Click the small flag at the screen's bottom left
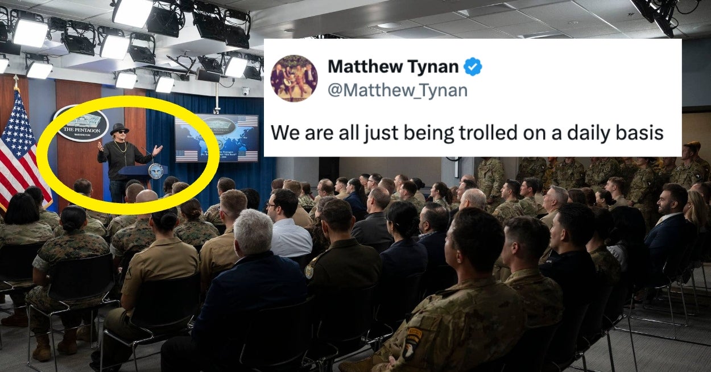 tap(187, 155)
